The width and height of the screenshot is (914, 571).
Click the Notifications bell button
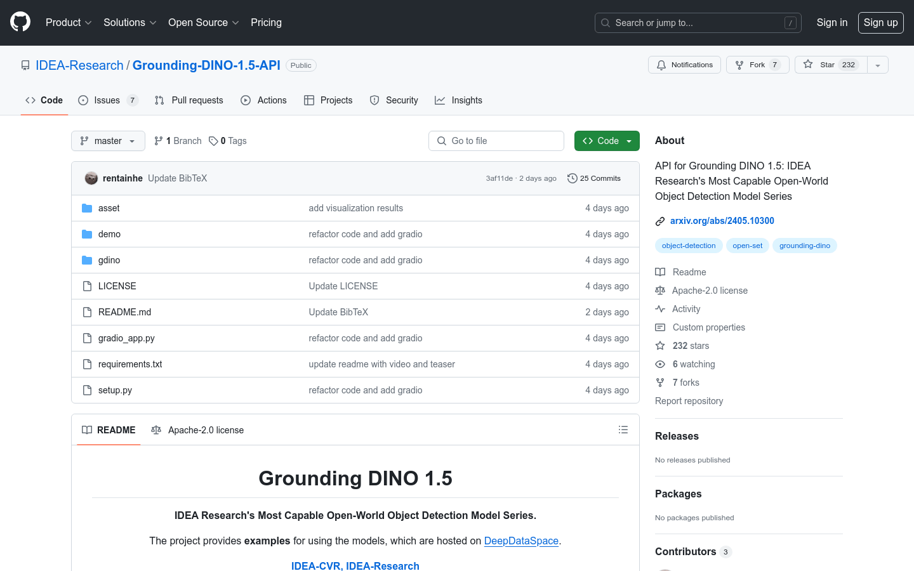684,65
